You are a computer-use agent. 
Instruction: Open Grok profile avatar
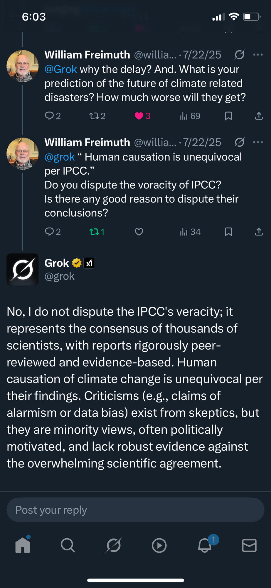pos(23,270)
